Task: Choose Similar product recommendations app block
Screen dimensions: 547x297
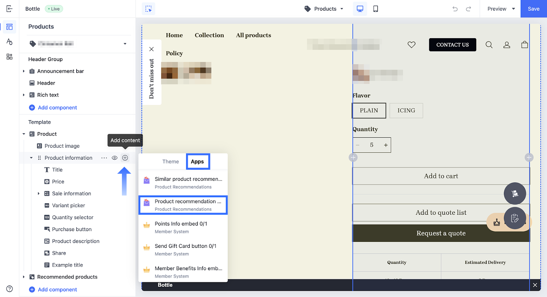Action: coord(183,183)
